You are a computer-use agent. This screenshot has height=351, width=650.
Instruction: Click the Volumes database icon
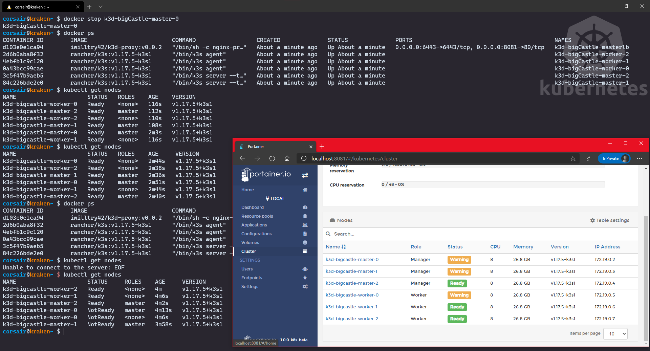pyautogui.click(x=305, y=243)
